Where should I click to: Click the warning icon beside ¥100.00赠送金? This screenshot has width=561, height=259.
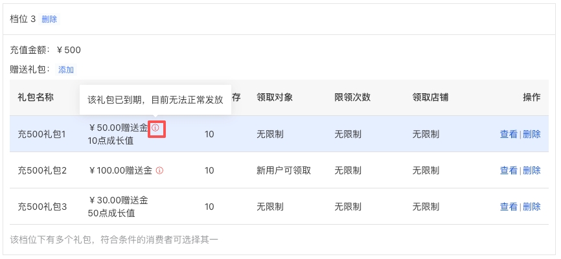159,171
